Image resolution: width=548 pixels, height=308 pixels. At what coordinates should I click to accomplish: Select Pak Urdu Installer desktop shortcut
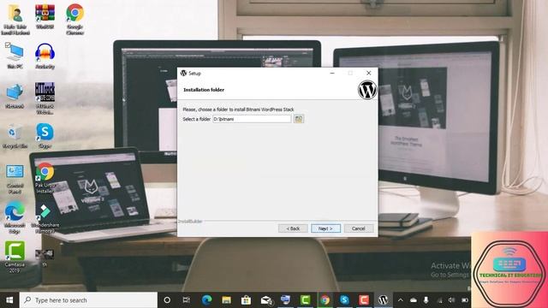[45, 178]
